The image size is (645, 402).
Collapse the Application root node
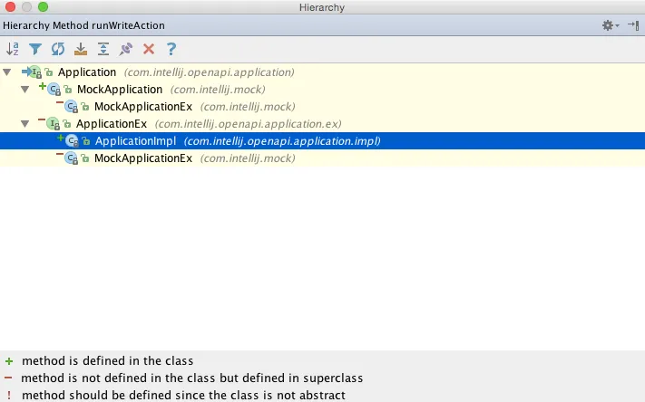tap(7, 72)
